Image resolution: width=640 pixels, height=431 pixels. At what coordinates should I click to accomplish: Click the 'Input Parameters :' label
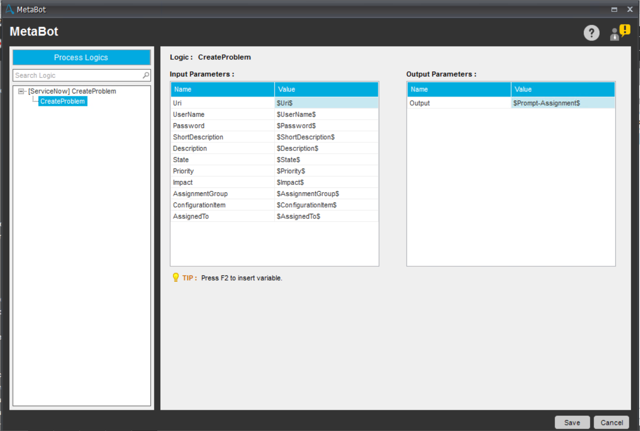click(202, 74)
